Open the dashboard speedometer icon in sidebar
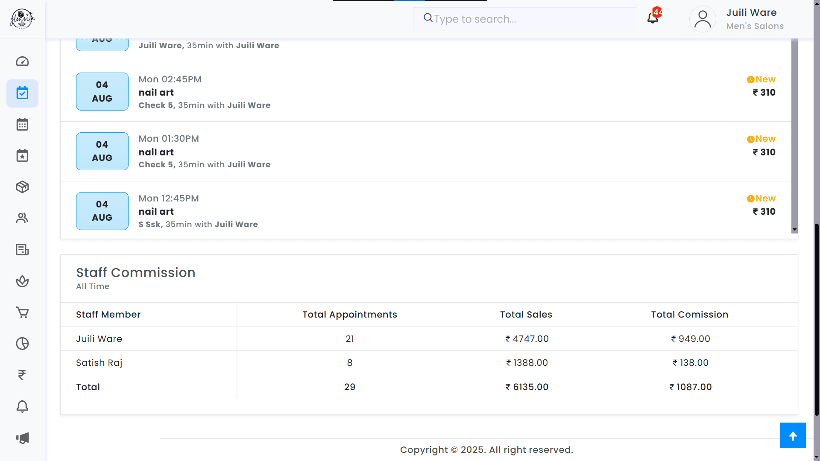The height and width of the screenshot is (461, 820). [22, 61]
